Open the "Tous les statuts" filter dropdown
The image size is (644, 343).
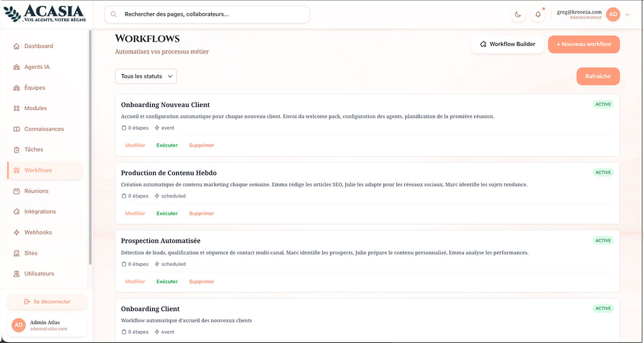pyautogui.click(x=145, y=77)
